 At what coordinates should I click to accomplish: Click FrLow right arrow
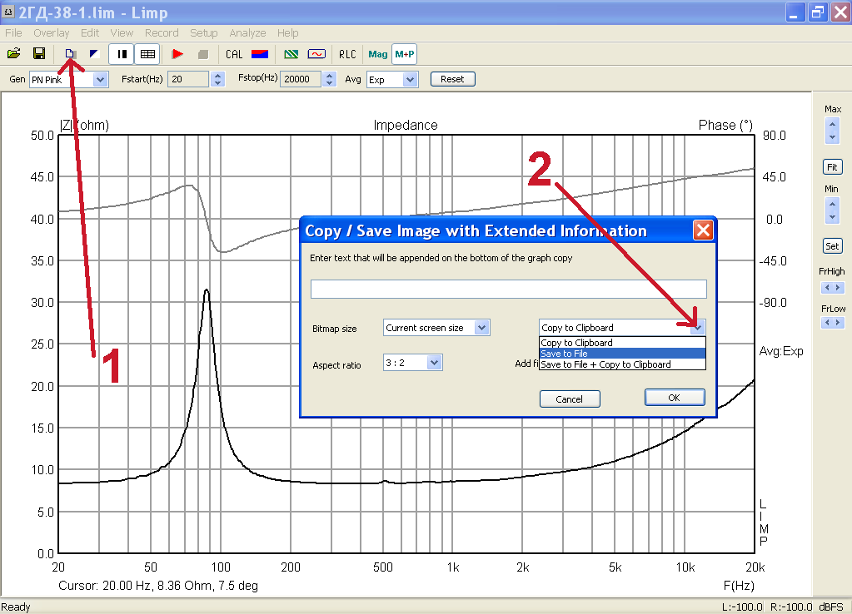click(x=838, y=323)
